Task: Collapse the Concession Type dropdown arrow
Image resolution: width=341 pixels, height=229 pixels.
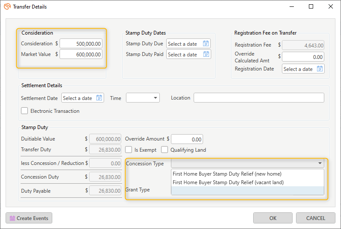Action: pyautogui.click(x=320, y=163)
